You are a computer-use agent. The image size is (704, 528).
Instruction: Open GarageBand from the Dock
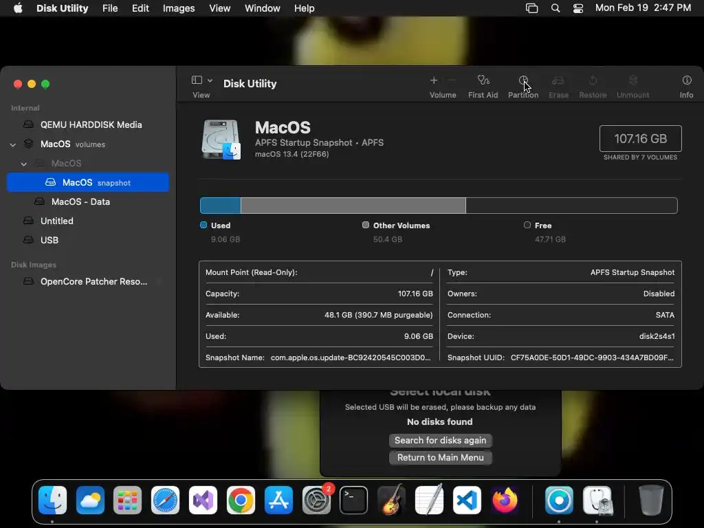click(391, 500)
